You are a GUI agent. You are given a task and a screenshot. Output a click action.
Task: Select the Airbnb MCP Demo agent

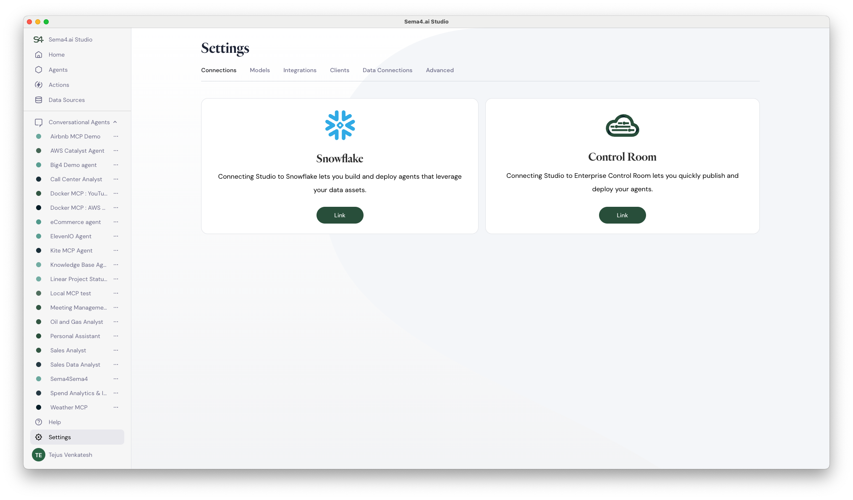click(x=75, y=136)
